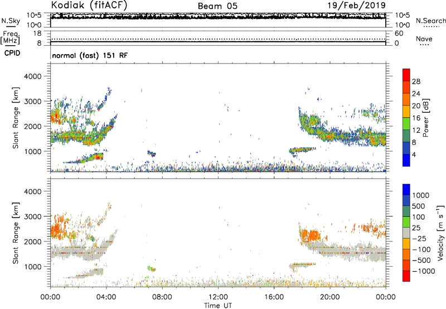Click the "60" Nave axis tick

pyautogui.click(x=399, y=33)
